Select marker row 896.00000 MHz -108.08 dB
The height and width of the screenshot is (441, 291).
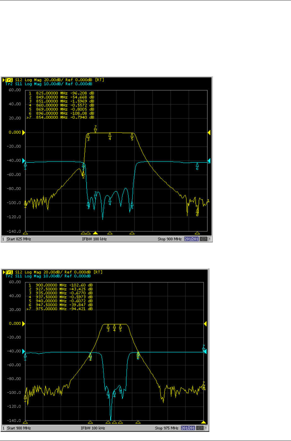click(61, 113)
